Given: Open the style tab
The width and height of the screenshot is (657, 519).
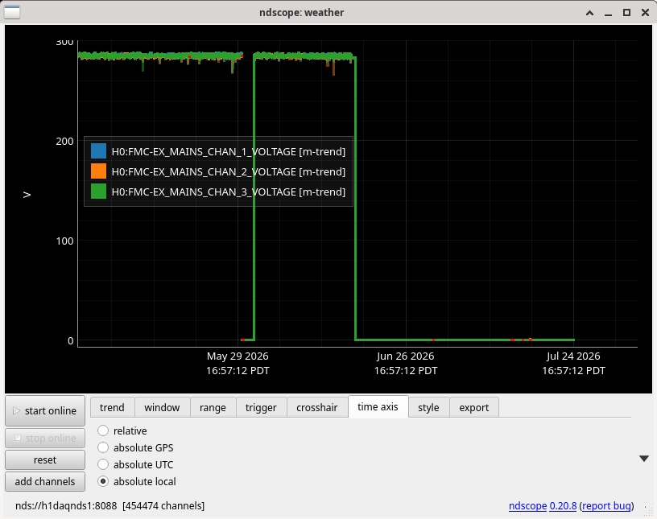Looking at the screenshot, I should click(428, 408).
